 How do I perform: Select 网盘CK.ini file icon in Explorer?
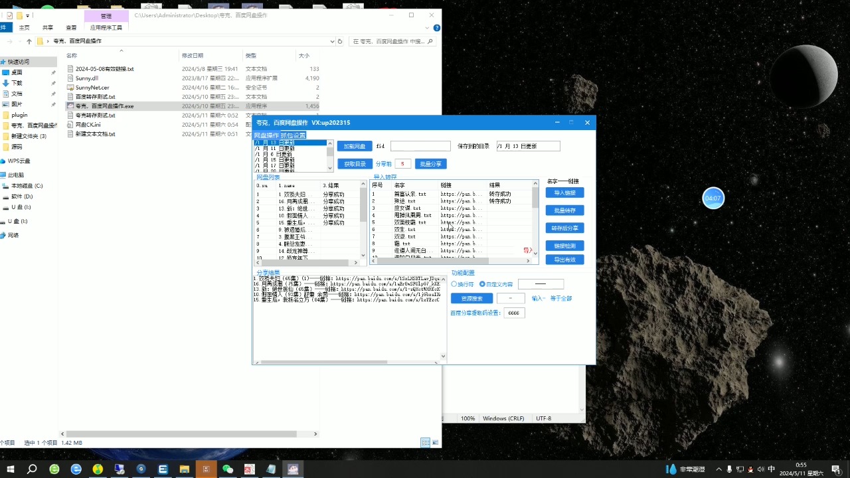pos(70,125)
